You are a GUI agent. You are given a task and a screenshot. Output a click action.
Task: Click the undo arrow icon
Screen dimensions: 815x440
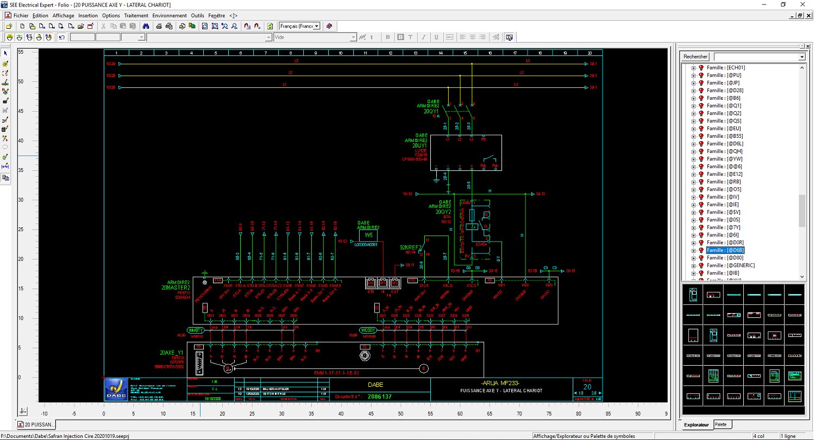[61, 37]
